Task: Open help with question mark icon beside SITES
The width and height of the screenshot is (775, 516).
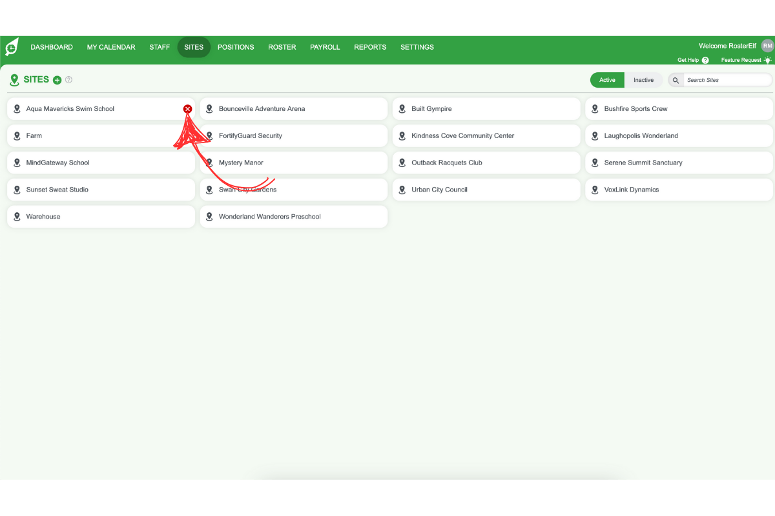Action: click(x=69, y=79)
